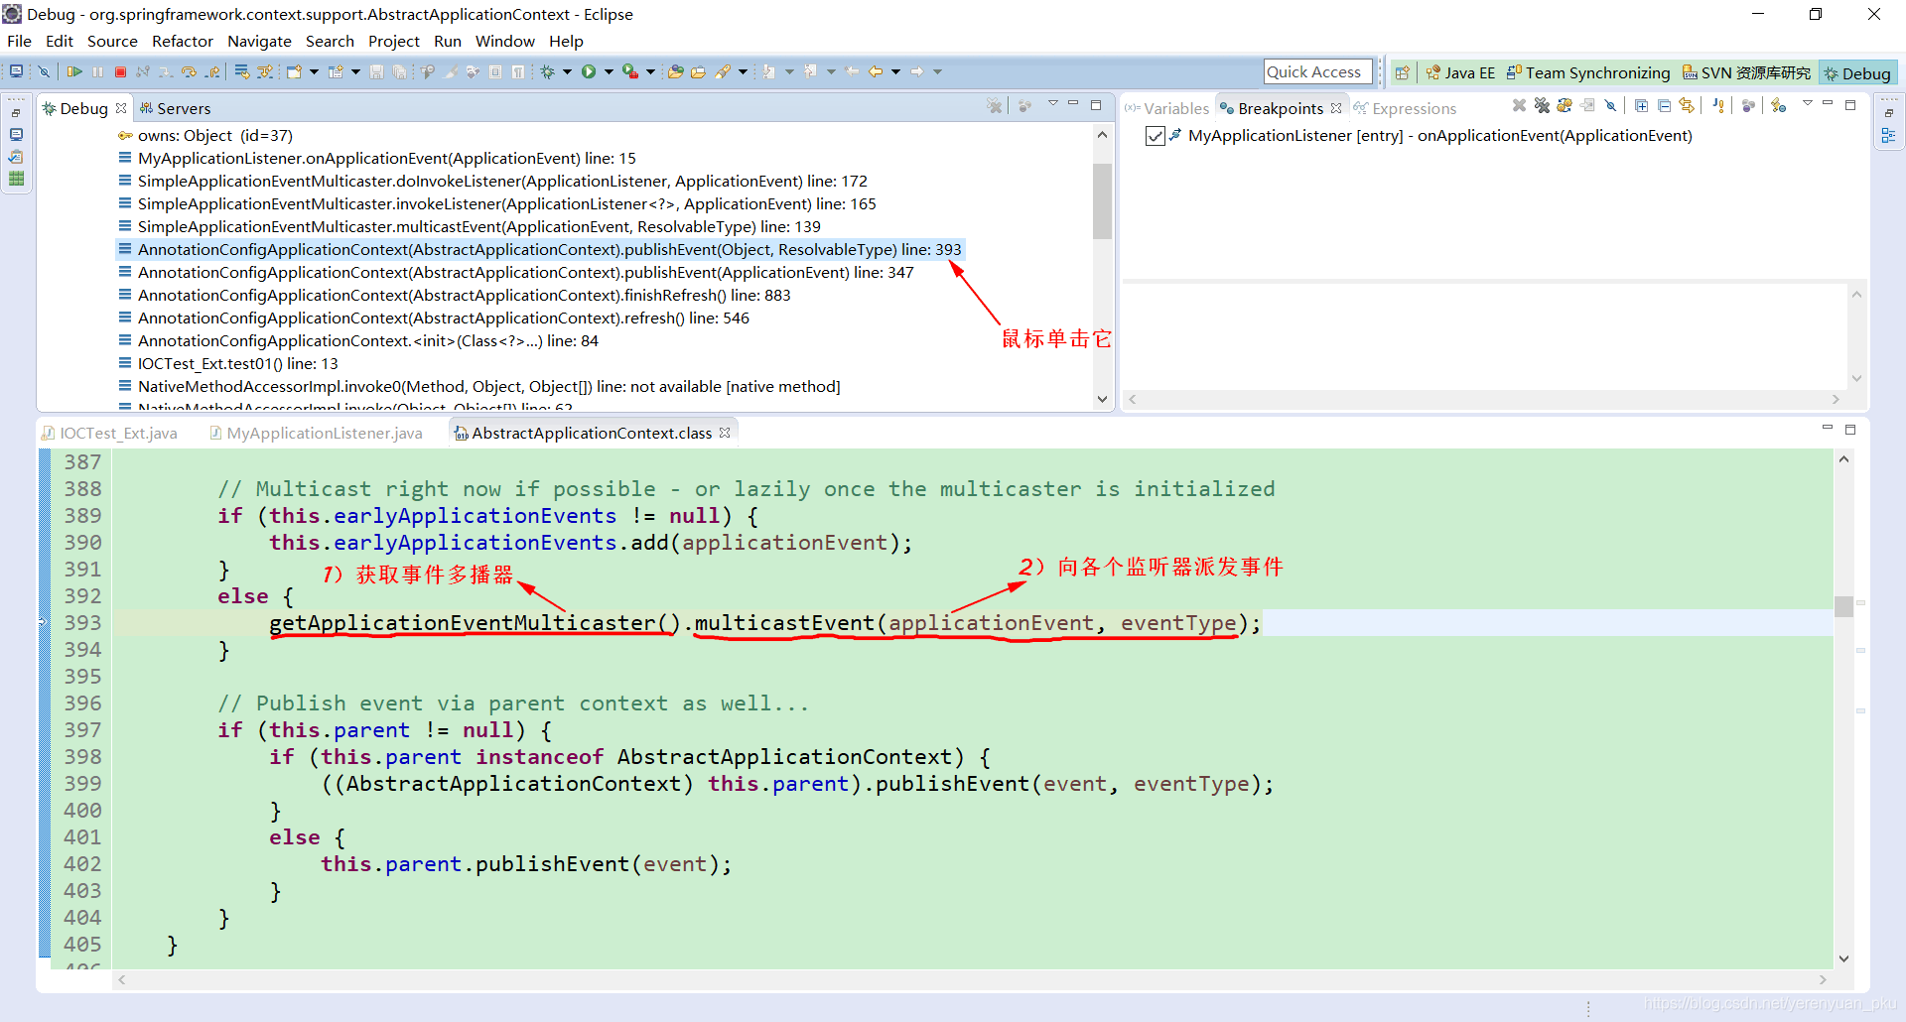Switch to Team Synchronizing perspective
The height and width of the screenshot is (1022, 1906).
click(x=1588, y=72)
